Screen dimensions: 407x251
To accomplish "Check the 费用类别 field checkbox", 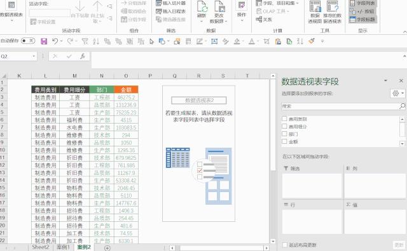I will coord(284,119).
